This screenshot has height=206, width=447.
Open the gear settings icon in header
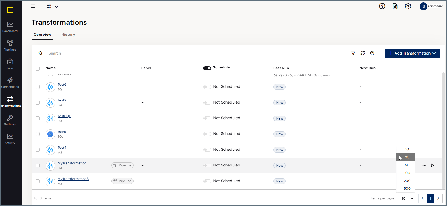[x=408, y=6]
